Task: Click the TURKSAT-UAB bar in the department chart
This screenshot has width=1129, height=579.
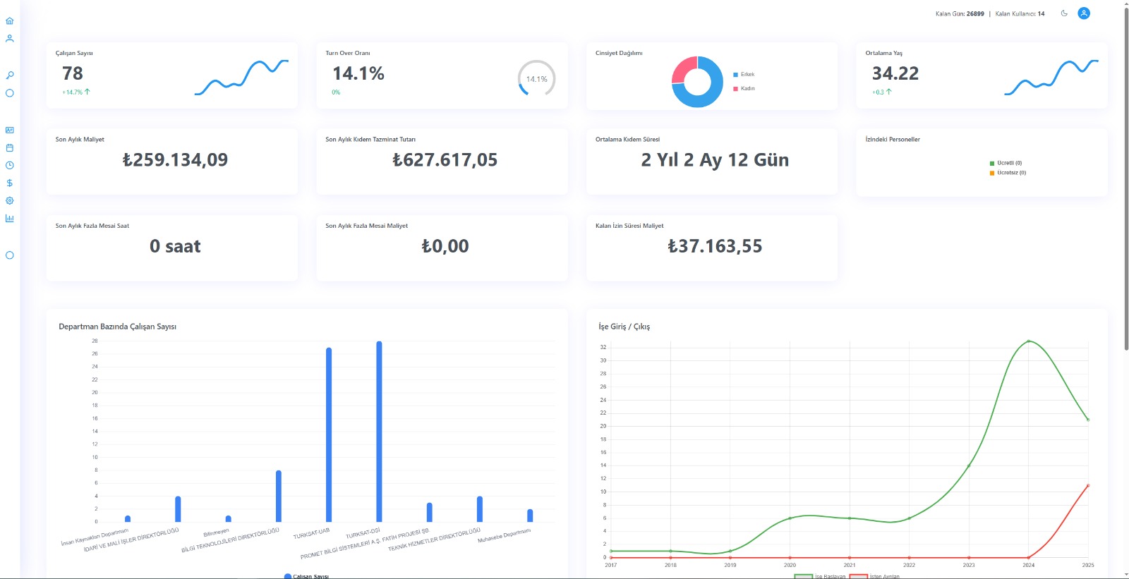Action: pos(329,434)
